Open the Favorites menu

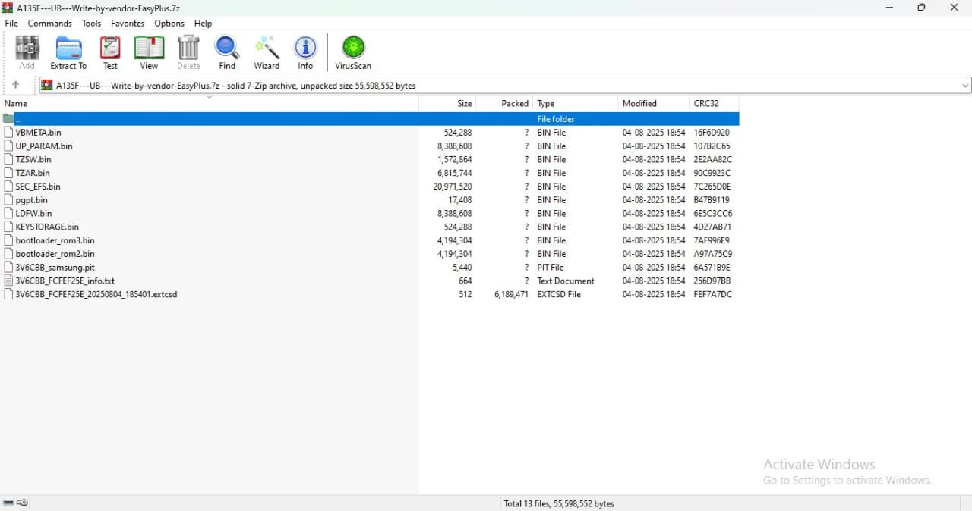[128, 24]
